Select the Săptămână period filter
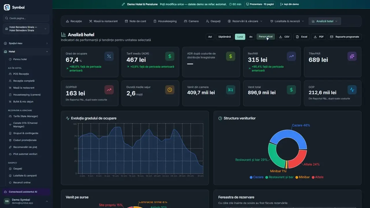The image size is (370, 208). (225, 37)
